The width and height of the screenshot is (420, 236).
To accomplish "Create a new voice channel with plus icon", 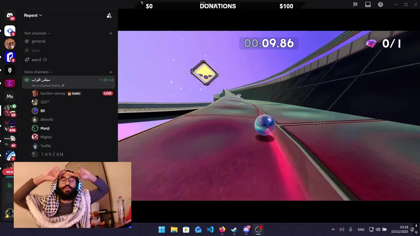I will (x=111, y=72).
